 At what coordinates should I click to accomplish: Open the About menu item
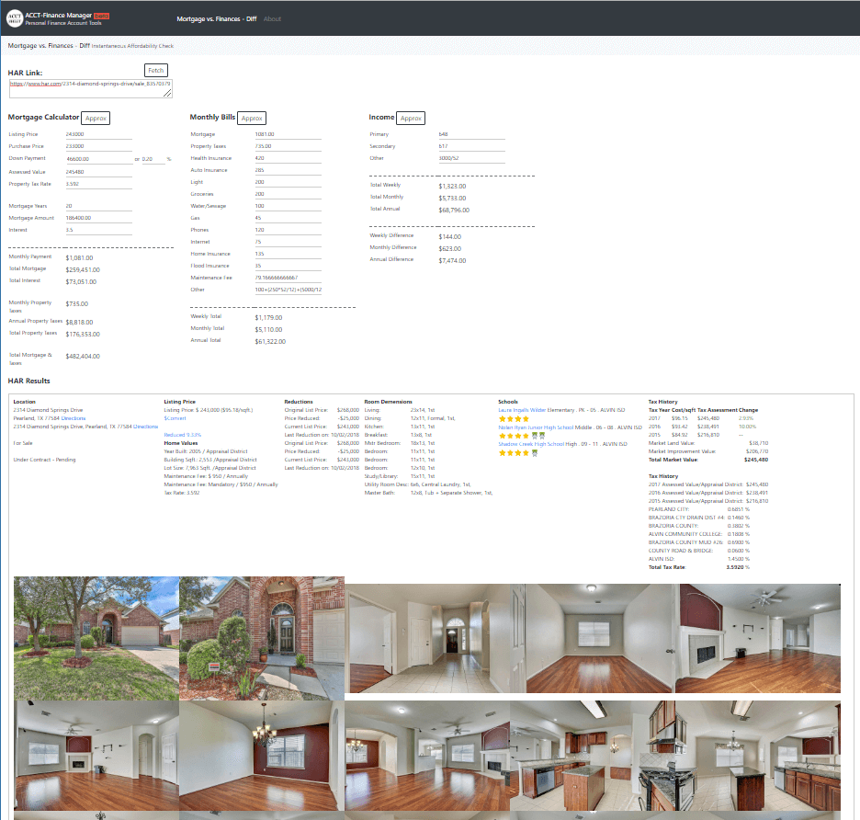pos(272,18)
